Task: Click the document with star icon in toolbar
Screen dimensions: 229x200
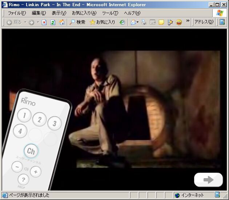Action: [170, 22]
